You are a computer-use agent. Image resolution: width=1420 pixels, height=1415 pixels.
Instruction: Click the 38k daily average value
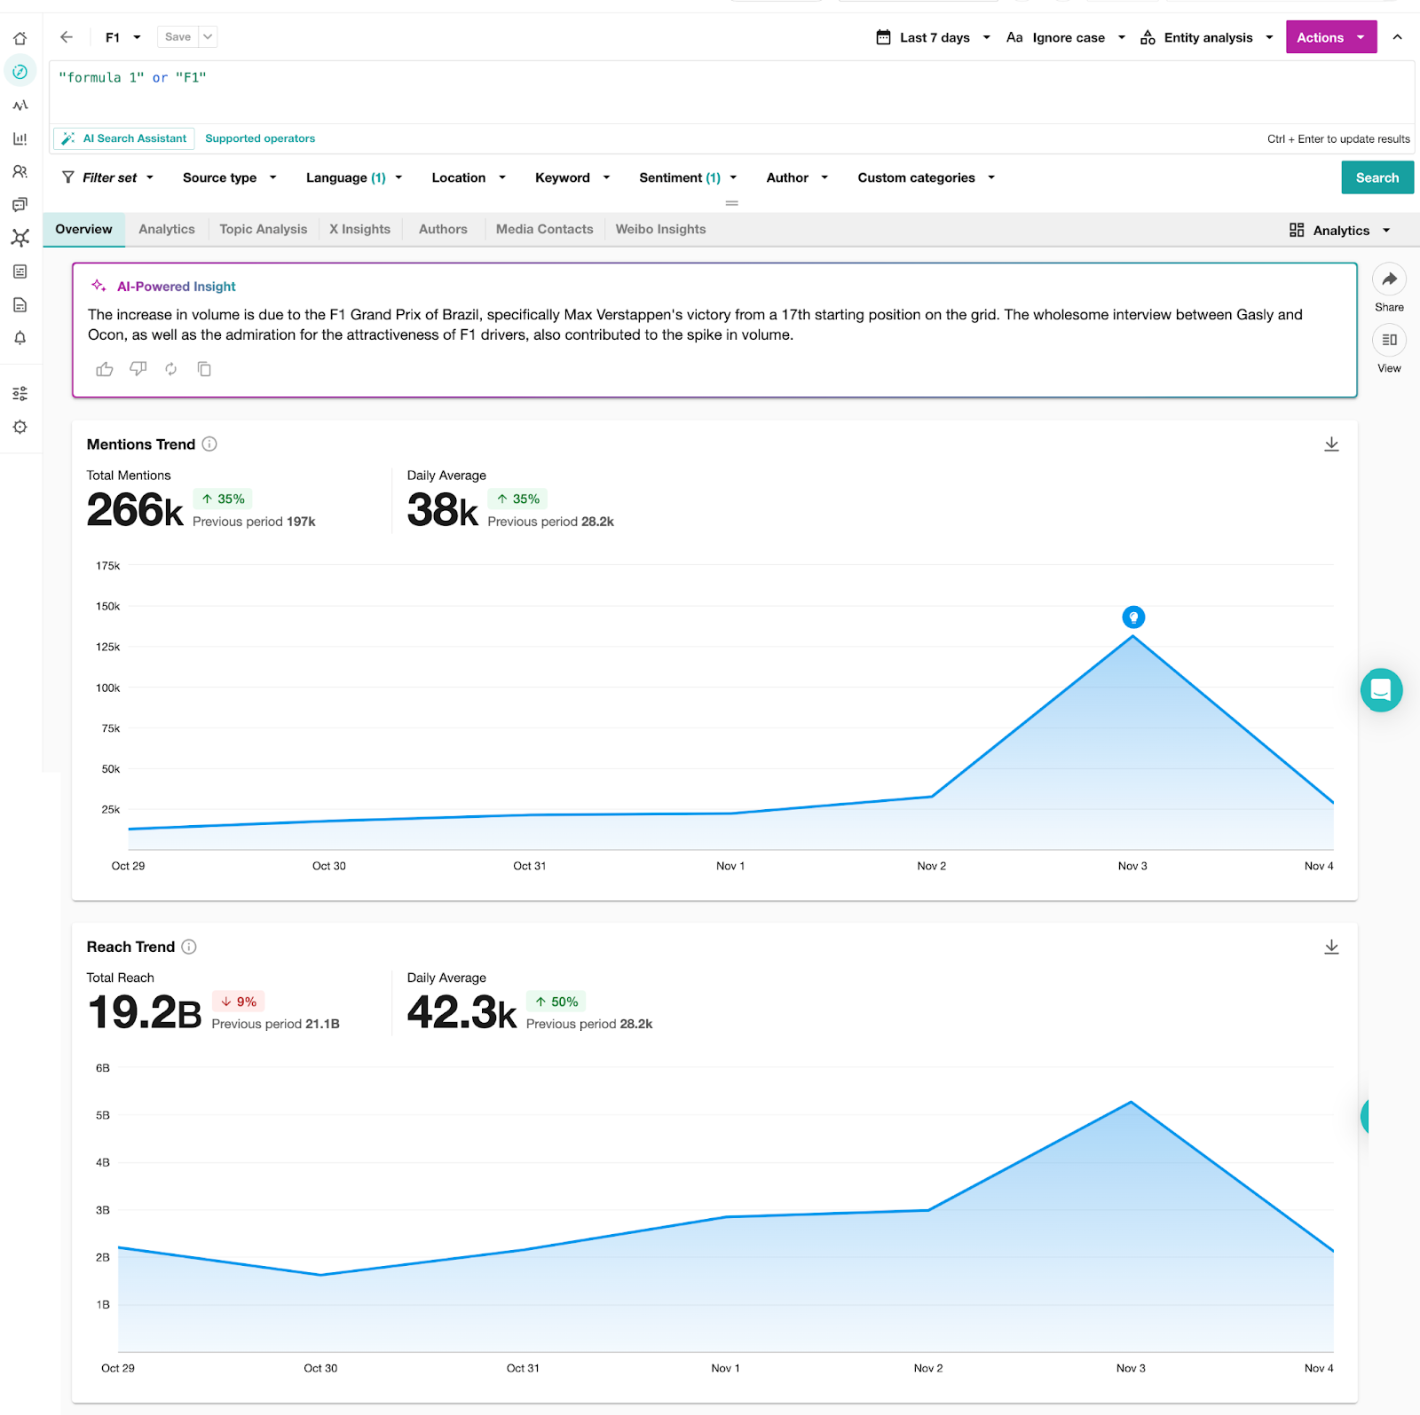point(443,510)
